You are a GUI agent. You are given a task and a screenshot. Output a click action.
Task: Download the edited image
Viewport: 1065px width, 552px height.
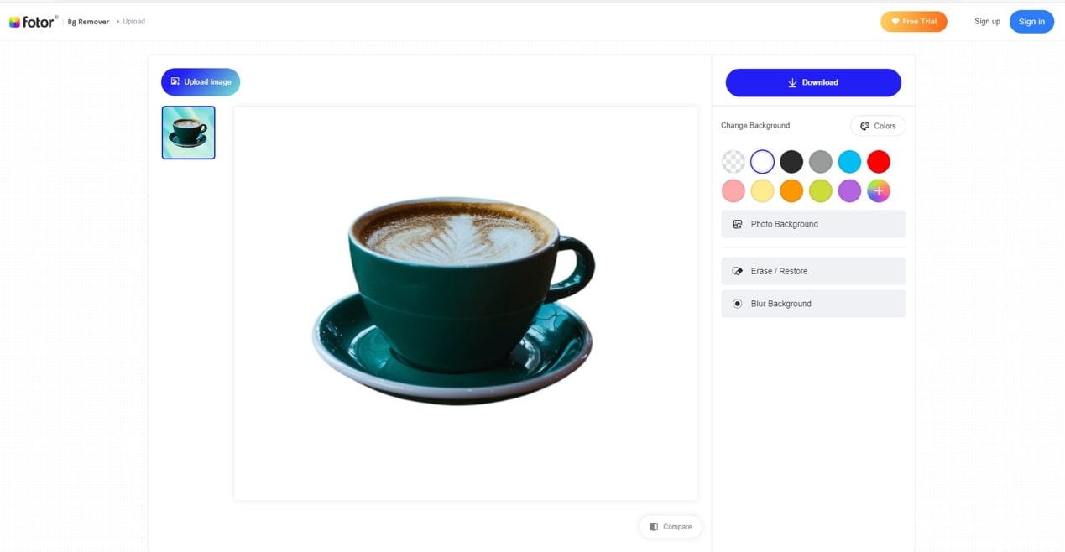click(x=813, y=82)
